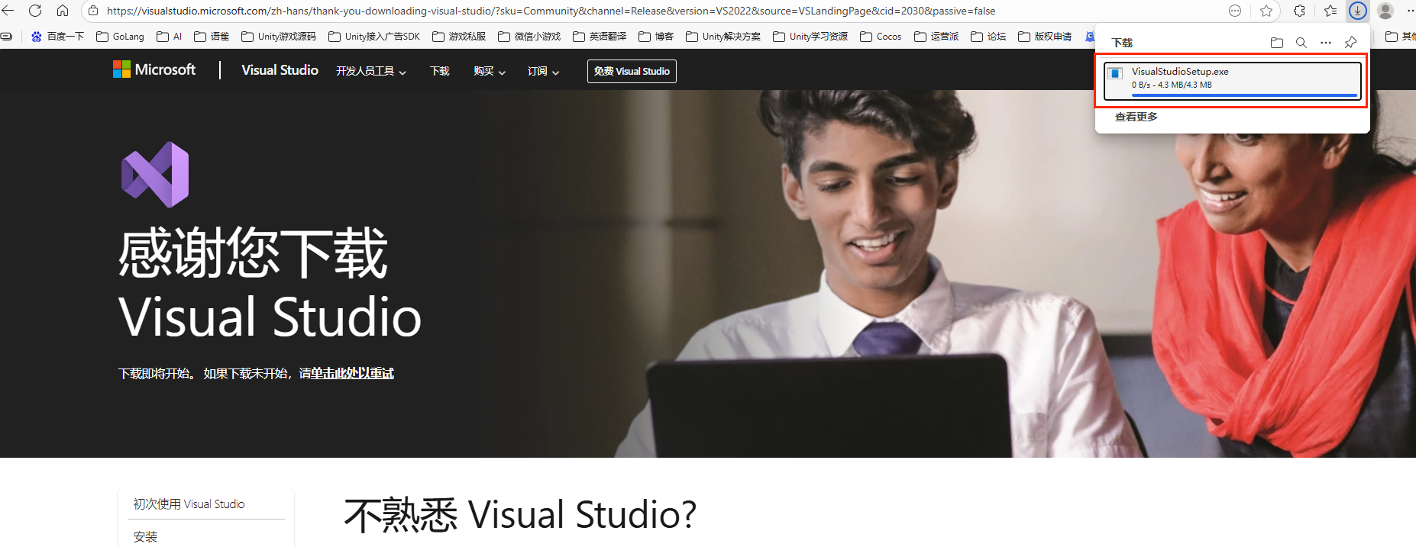Viewport: 1416px width, 547px height.
Task: Expand the 开发人员工具 dropdown menu
Action: [x=370, y=71]
